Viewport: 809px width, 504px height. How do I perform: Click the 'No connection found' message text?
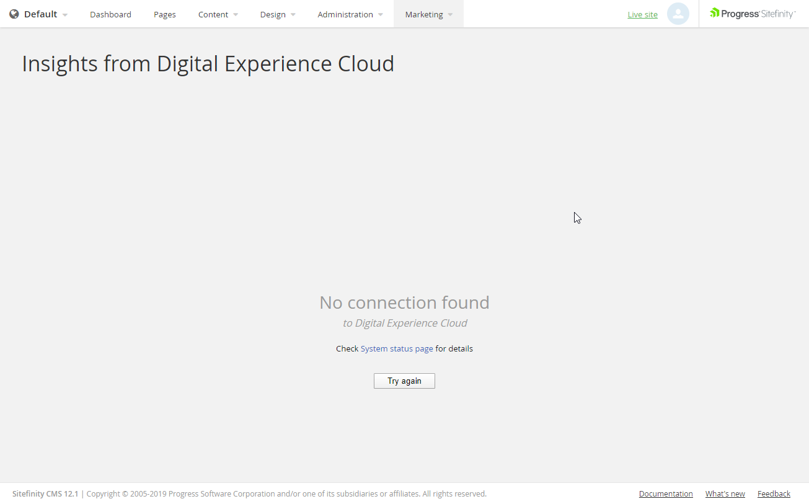[x=404, y=303]
